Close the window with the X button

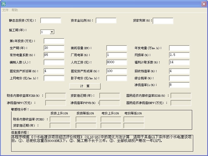click(x=204, y=4)
